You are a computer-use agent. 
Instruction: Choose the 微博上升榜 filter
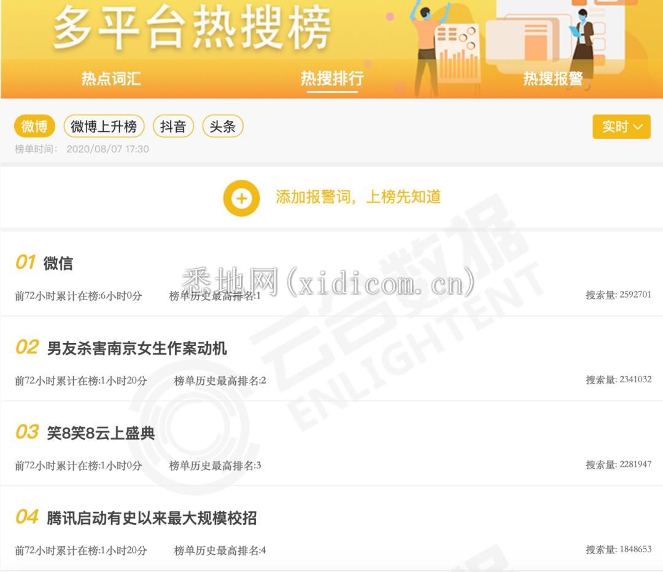click(x=104, y=126)
